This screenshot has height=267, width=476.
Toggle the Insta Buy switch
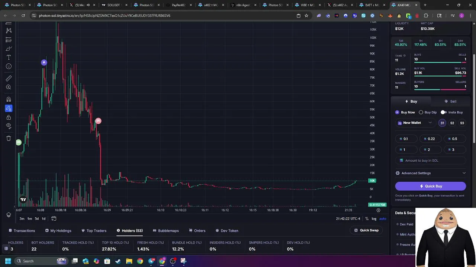(x=443, y=112)
